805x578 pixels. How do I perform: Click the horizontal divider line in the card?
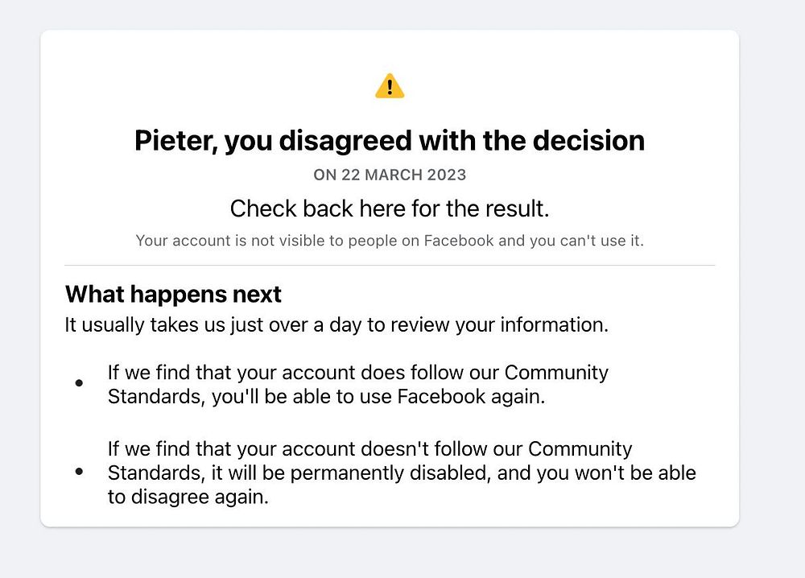[x=390, y=265]
